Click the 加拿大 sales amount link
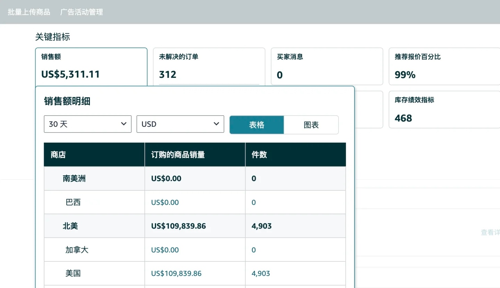Viewport: 500px width, 288px height. point(165,250)
